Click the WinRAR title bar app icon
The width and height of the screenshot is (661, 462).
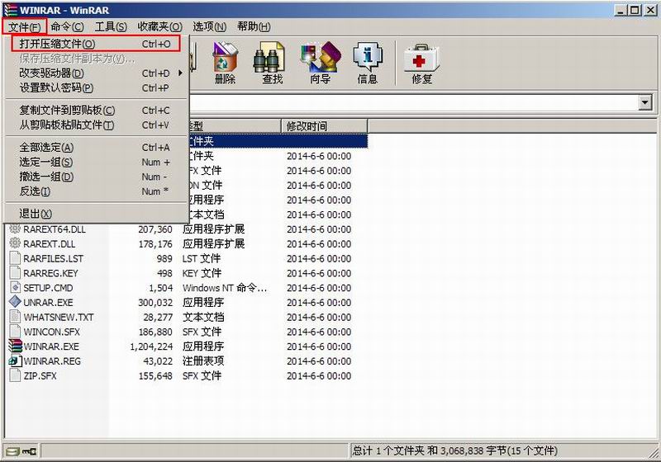tap(10, 10)
